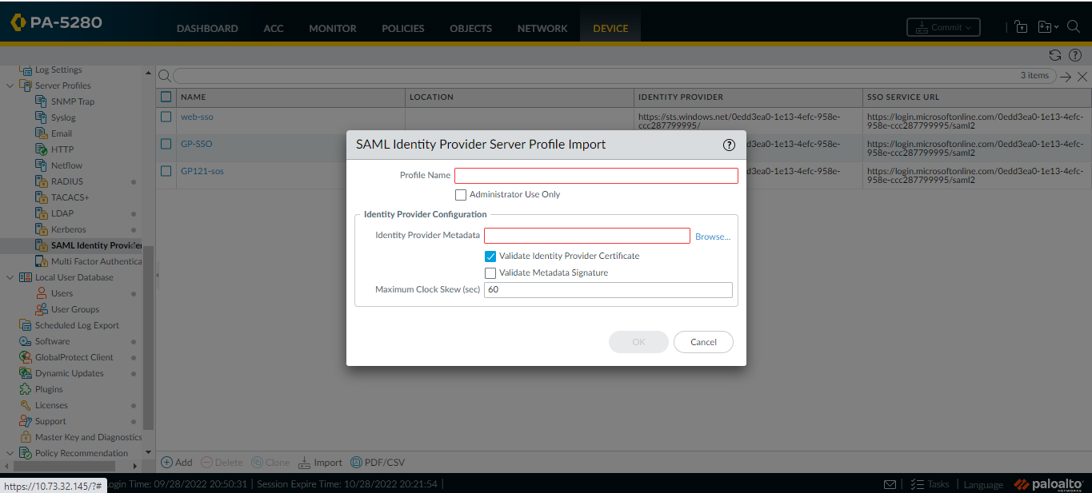This screenshot has width=1092, height=493.
Task: Click the Browse link for metadata
Action: coord(712,237)
